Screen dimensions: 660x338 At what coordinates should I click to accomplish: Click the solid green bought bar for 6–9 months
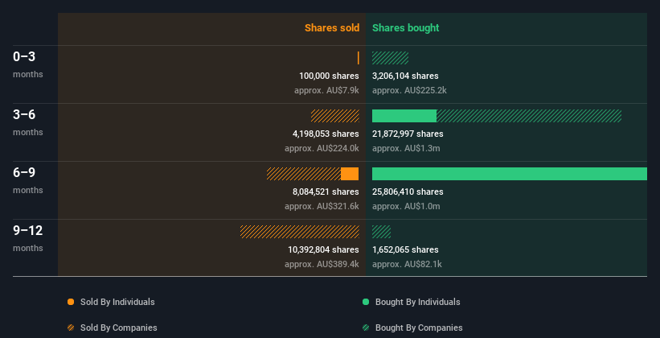click(x=510, y=174)
